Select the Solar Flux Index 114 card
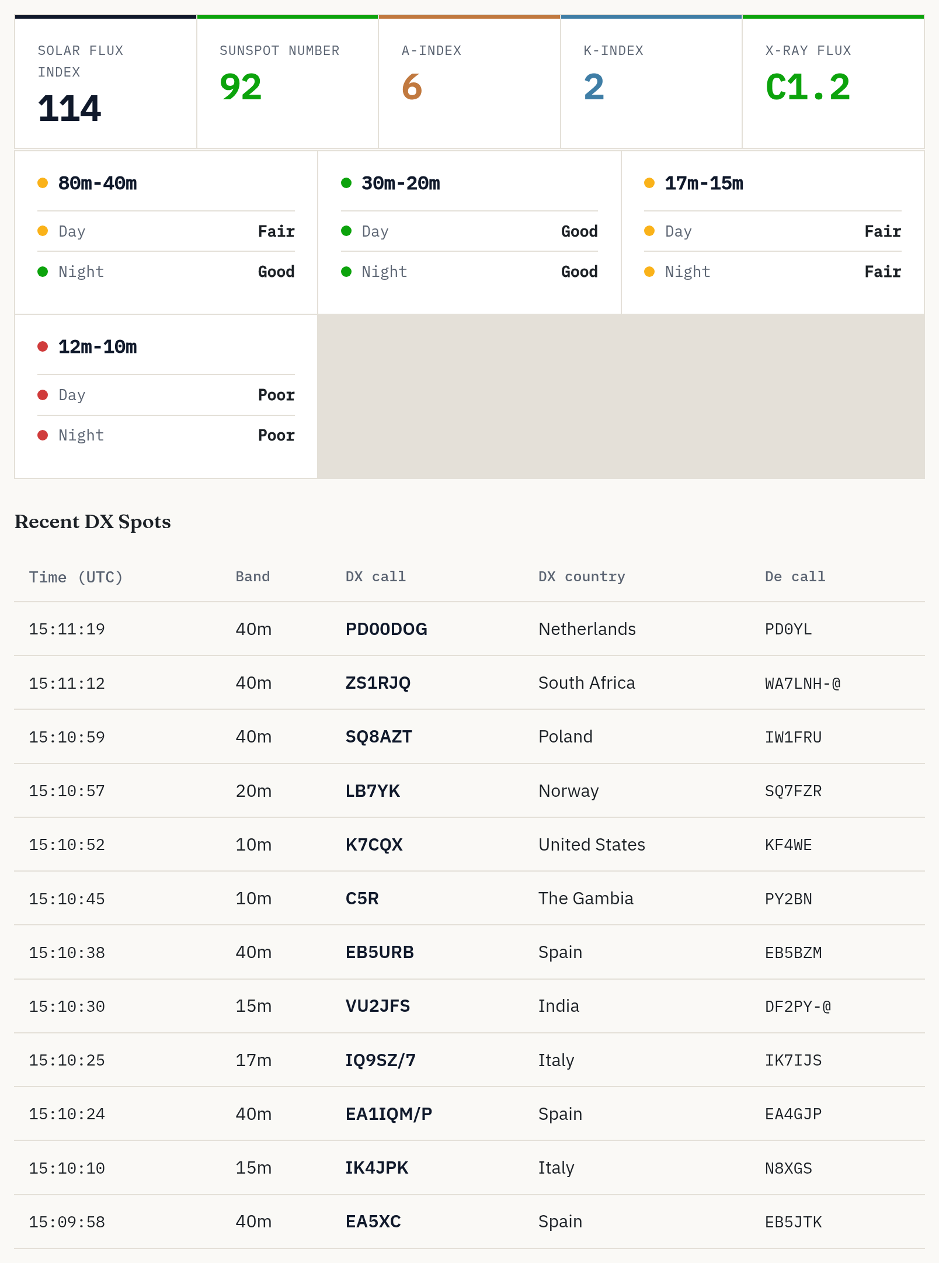 point(106,82)
